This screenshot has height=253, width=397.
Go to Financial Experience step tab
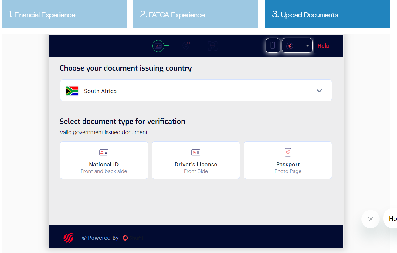[x=64, y=14]
